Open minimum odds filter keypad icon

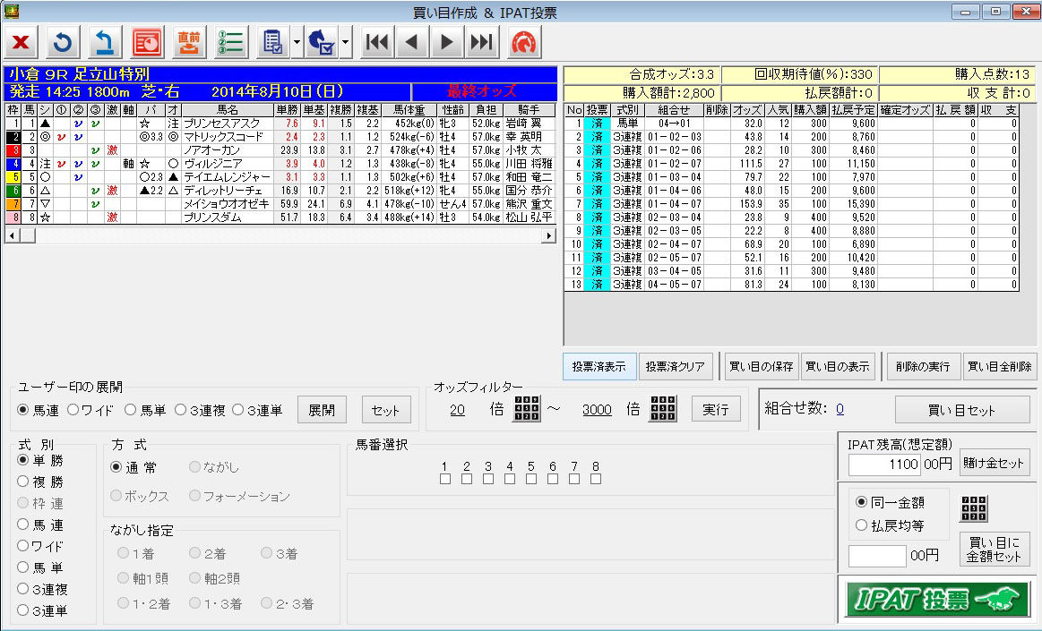pyautogui.click(x=527, y=409)
